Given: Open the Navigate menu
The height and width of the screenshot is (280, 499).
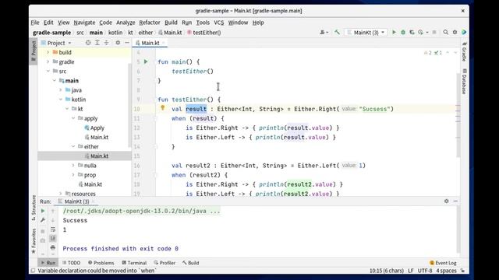Looking at the screenshot, I should point(84,23).
